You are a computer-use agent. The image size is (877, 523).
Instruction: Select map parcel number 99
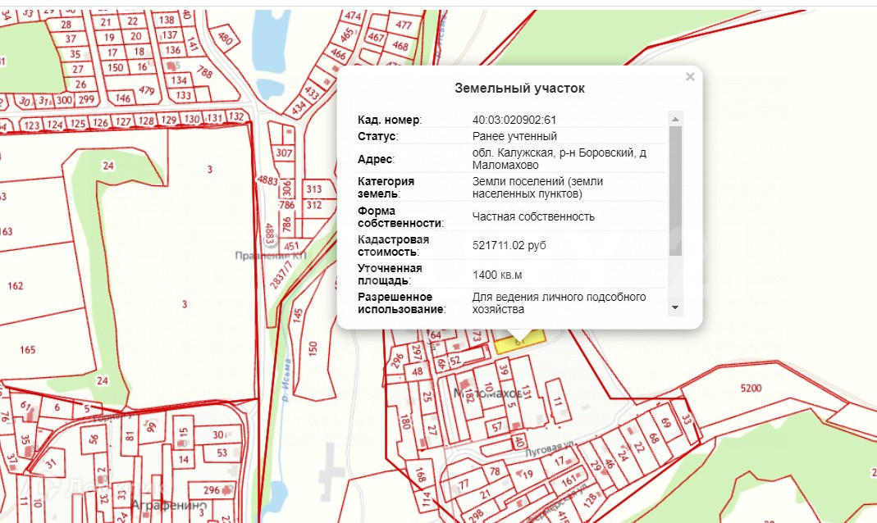[x=151, y=428]
